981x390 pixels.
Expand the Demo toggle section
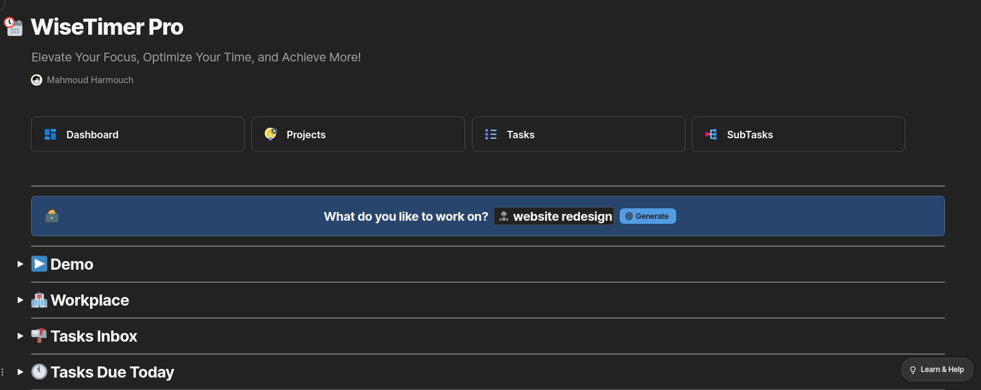pyautogui.click(x=20, y=264)
